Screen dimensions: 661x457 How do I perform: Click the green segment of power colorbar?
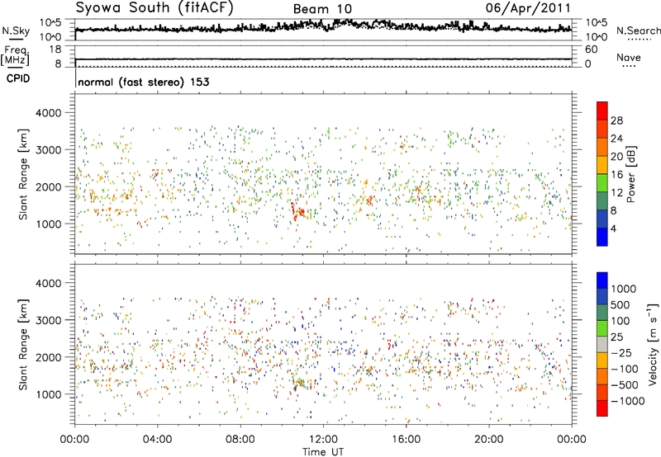click(x=602, y=183)
